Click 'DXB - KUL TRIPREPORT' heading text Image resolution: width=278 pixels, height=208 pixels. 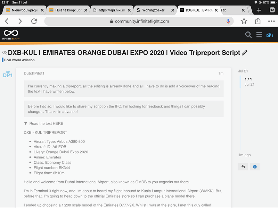pos(46,132)
